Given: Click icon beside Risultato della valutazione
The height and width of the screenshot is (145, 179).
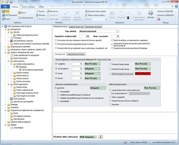Looking at the screenshot, I should point(101,136).
